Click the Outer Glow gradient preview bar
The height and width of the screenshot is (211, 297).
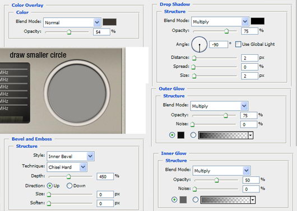point(224,135)
